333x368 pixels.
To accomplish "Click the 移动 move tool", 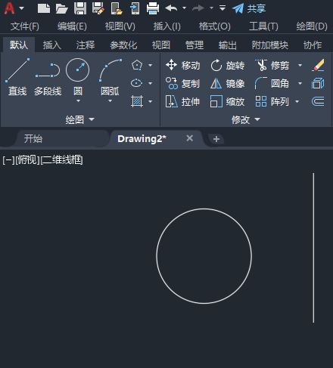I will click(x=183, y=65).
